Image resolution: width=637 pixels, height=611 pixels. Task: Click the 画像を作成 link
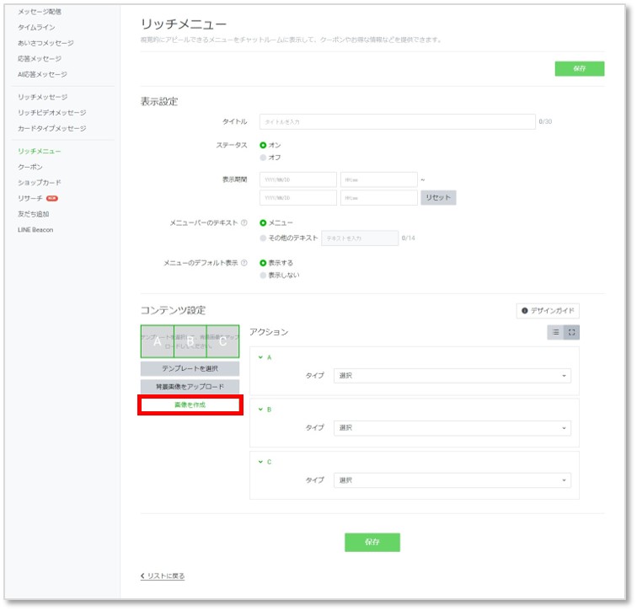190,405
